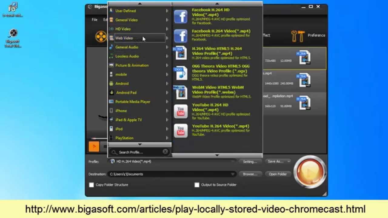Screen dimensions: 388x218
Task: Clear the Search Profile field with X
Action: [165, 152]
